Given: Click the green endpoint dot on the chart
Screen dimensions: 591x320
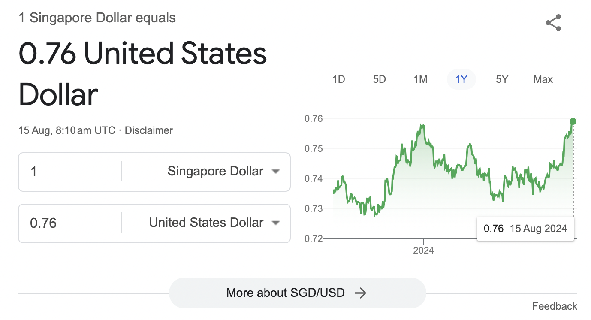Looking at the screenshot, I should tap(573, 121).
